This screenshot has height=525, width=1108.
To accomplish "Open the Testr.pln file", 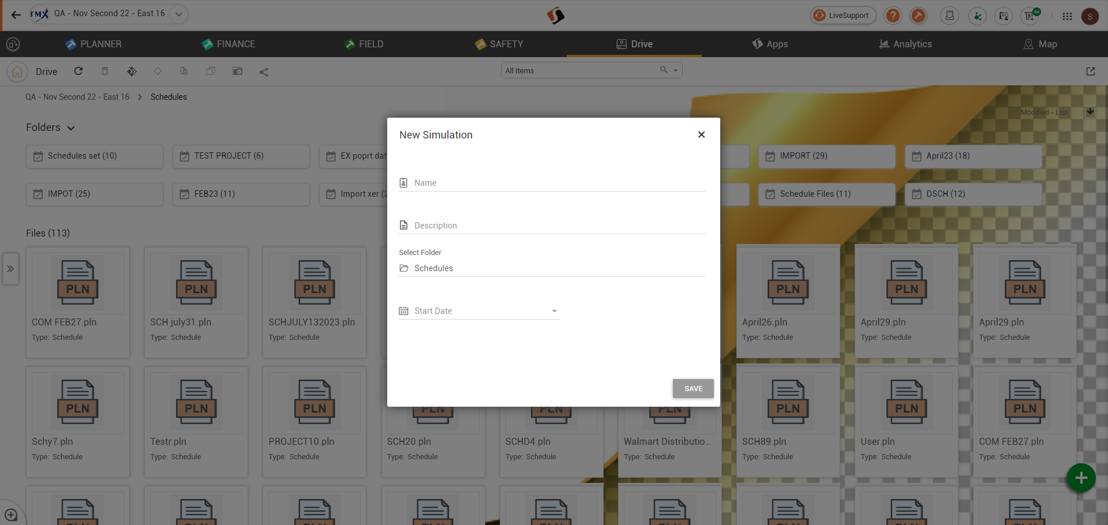I will coord(196,422).
